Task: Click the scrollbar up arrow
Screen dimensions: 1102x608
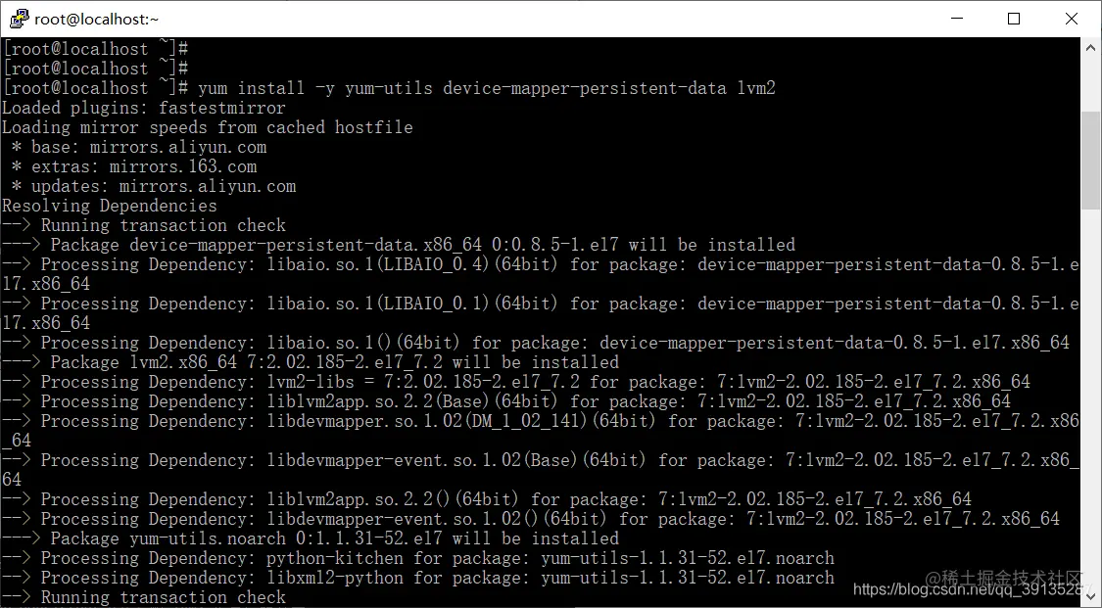Action: pos(1089,45)
